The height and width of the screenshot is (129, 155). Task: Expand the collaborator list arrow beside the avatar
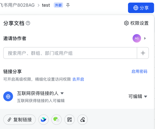pos(145,38)
